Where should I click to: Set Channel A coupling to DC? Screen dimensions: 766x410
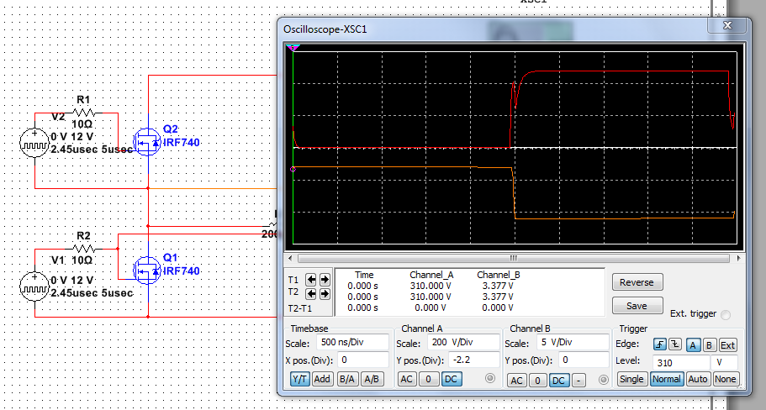(x=451, y=378)
